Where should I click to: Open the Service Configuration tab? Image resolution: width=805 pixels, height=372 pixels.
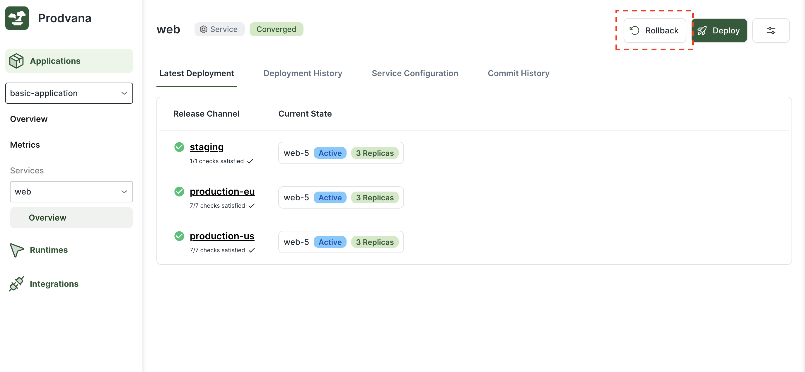coord(415,74)
